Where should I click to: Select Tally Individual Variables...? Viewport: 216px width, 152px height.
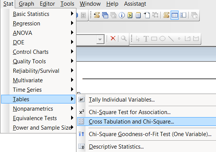(x=146, y=100)
